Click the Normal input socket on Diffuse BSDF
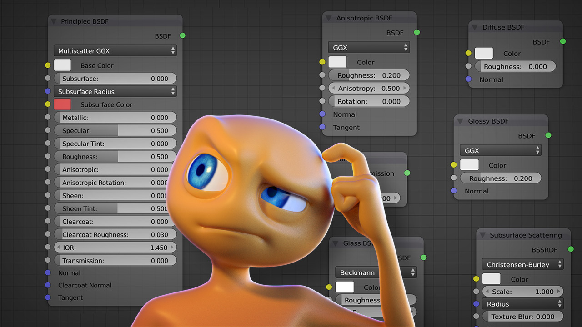 click(468, 79)
